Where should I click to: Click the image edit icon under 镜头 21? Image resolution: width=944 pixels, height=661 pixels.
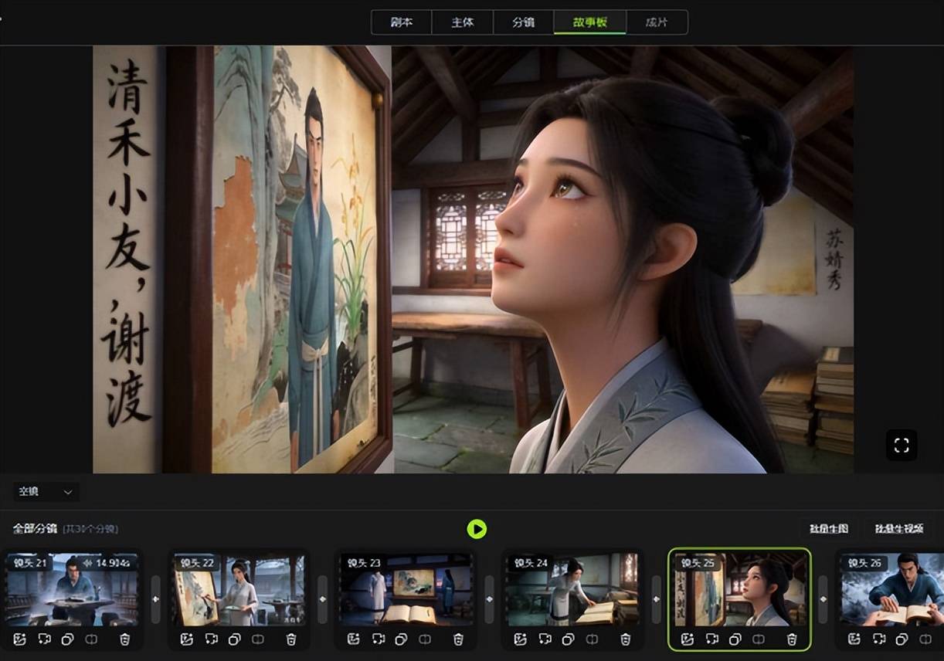[x=19, y=639]
